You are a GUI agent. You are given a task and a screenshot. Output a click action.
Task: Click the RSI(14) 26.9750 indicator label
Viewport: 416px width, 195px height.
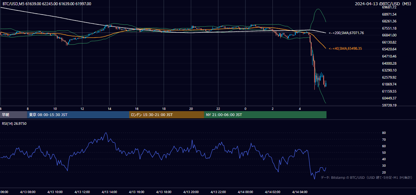click(14, 123)
